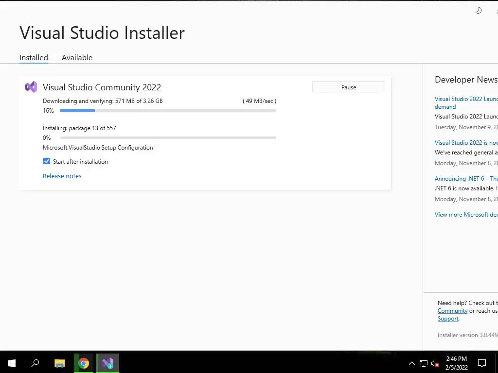Show hidden system tray icons
The image size is (498, 373).
coord(411,363)
